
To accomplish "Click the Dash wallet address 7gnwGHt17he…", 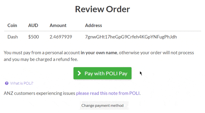I will pos(131,37).
